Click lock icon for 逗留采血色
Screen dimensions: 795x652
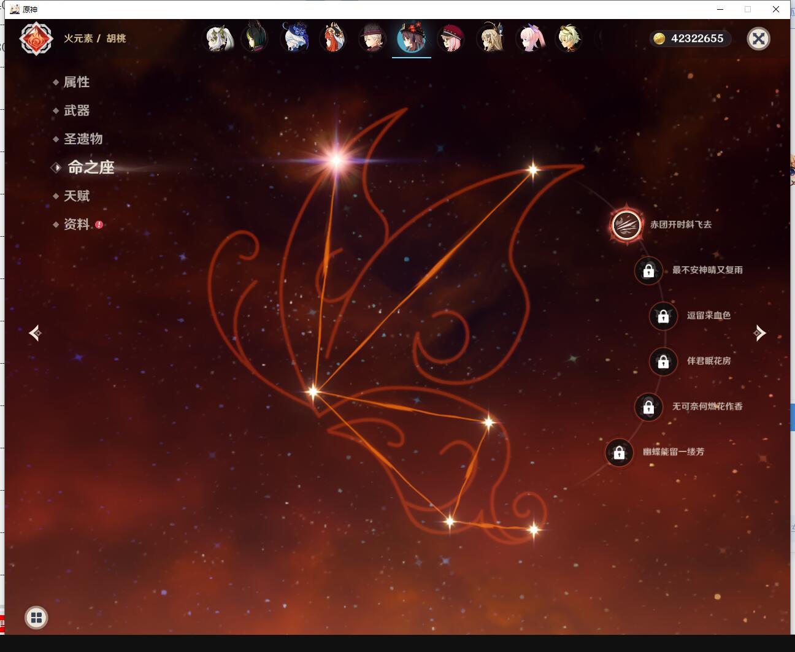[663, 316]
